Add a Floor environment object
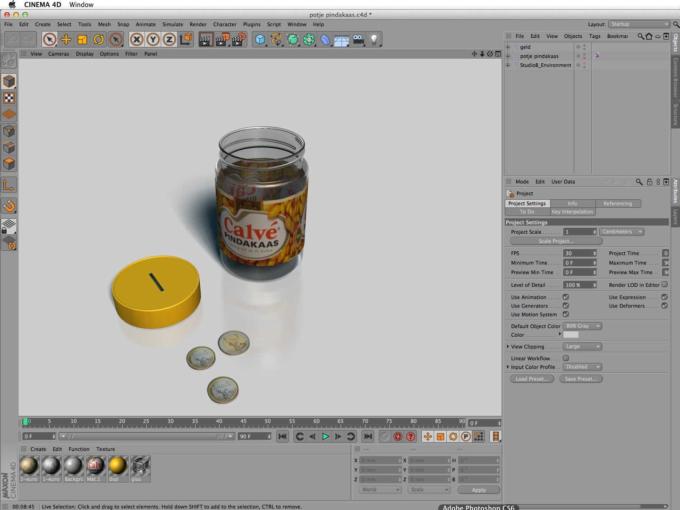This screenshot has width=680, height=510. coord(341,40)
